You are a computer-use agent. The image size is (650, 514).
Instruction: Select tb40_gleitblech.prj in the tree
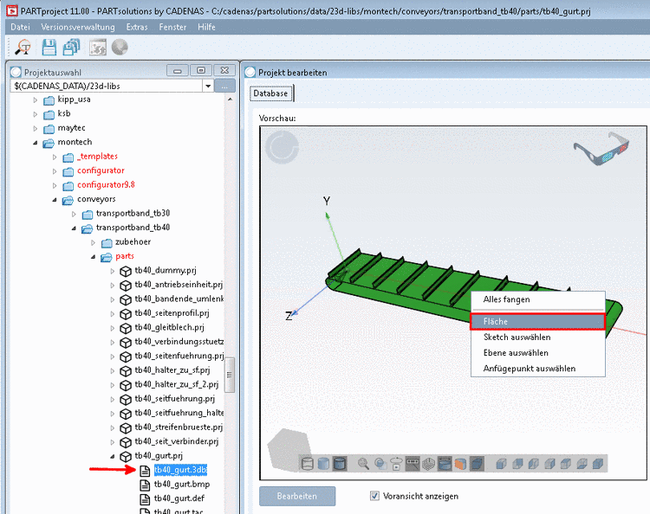[x=169, y=328]
